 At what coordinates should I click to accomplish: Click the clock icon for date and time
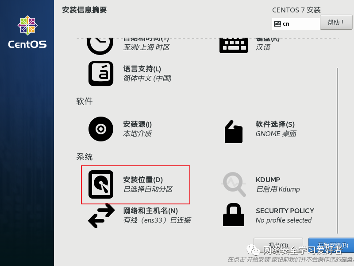[x=100, y=46]
